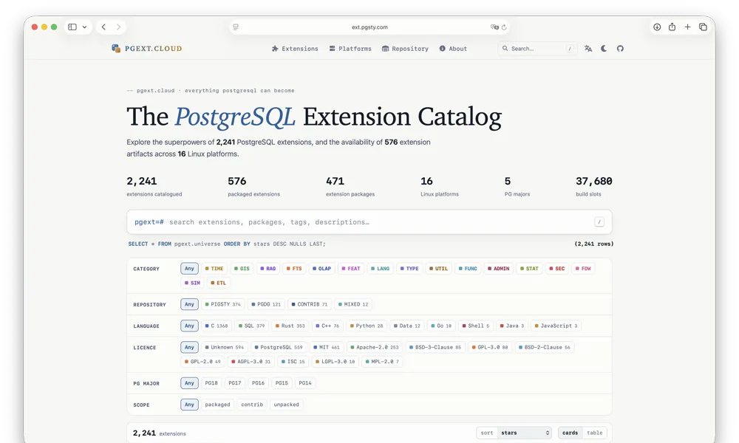Filter by LANG category
The image size is (739, 443).
380,268
